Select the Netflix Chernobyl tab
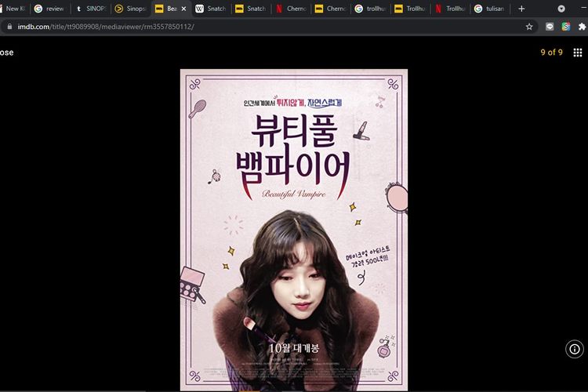588x392 pixels. (x=290, y=9)
